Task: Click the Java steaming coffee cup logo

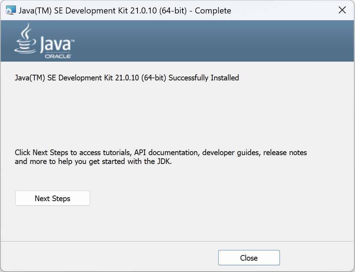Action: [x=25, y=39]
